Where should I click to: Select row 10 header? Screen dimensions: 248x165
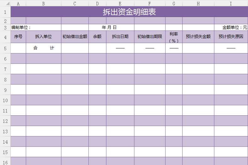pos(5,100)
